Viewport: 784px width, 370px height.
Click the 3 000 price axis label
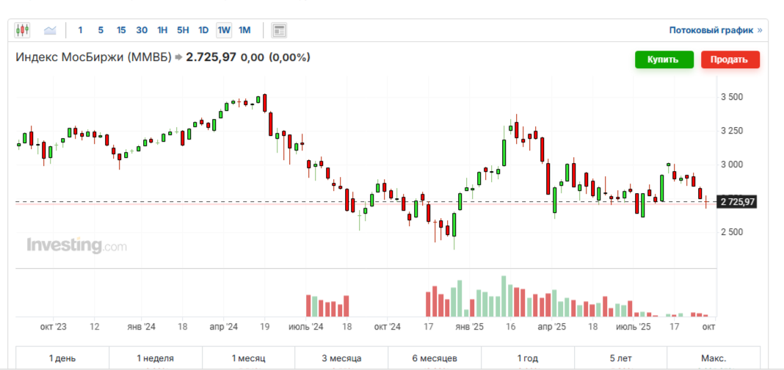[733, 164]
